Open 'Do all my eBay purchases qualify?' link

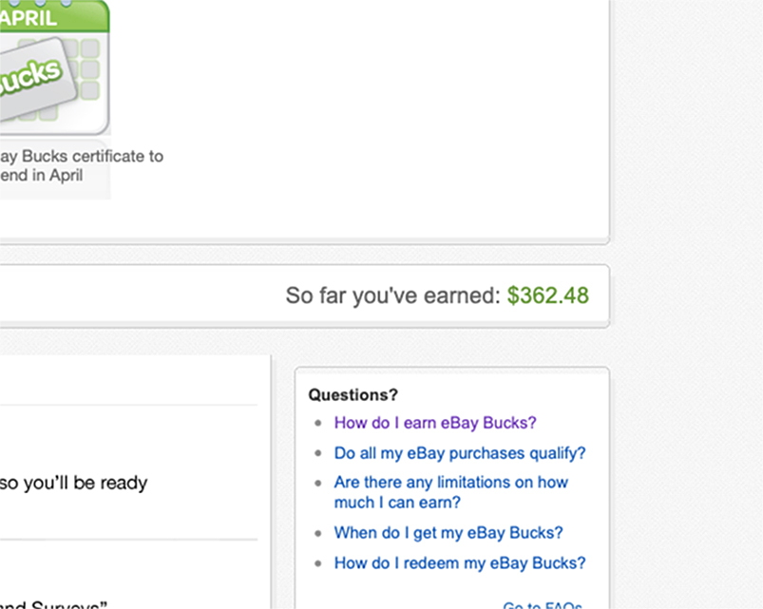[460, 453]
